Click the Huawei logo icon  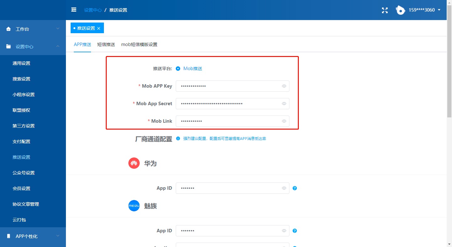pyautogui.click(x=134, y=163)
